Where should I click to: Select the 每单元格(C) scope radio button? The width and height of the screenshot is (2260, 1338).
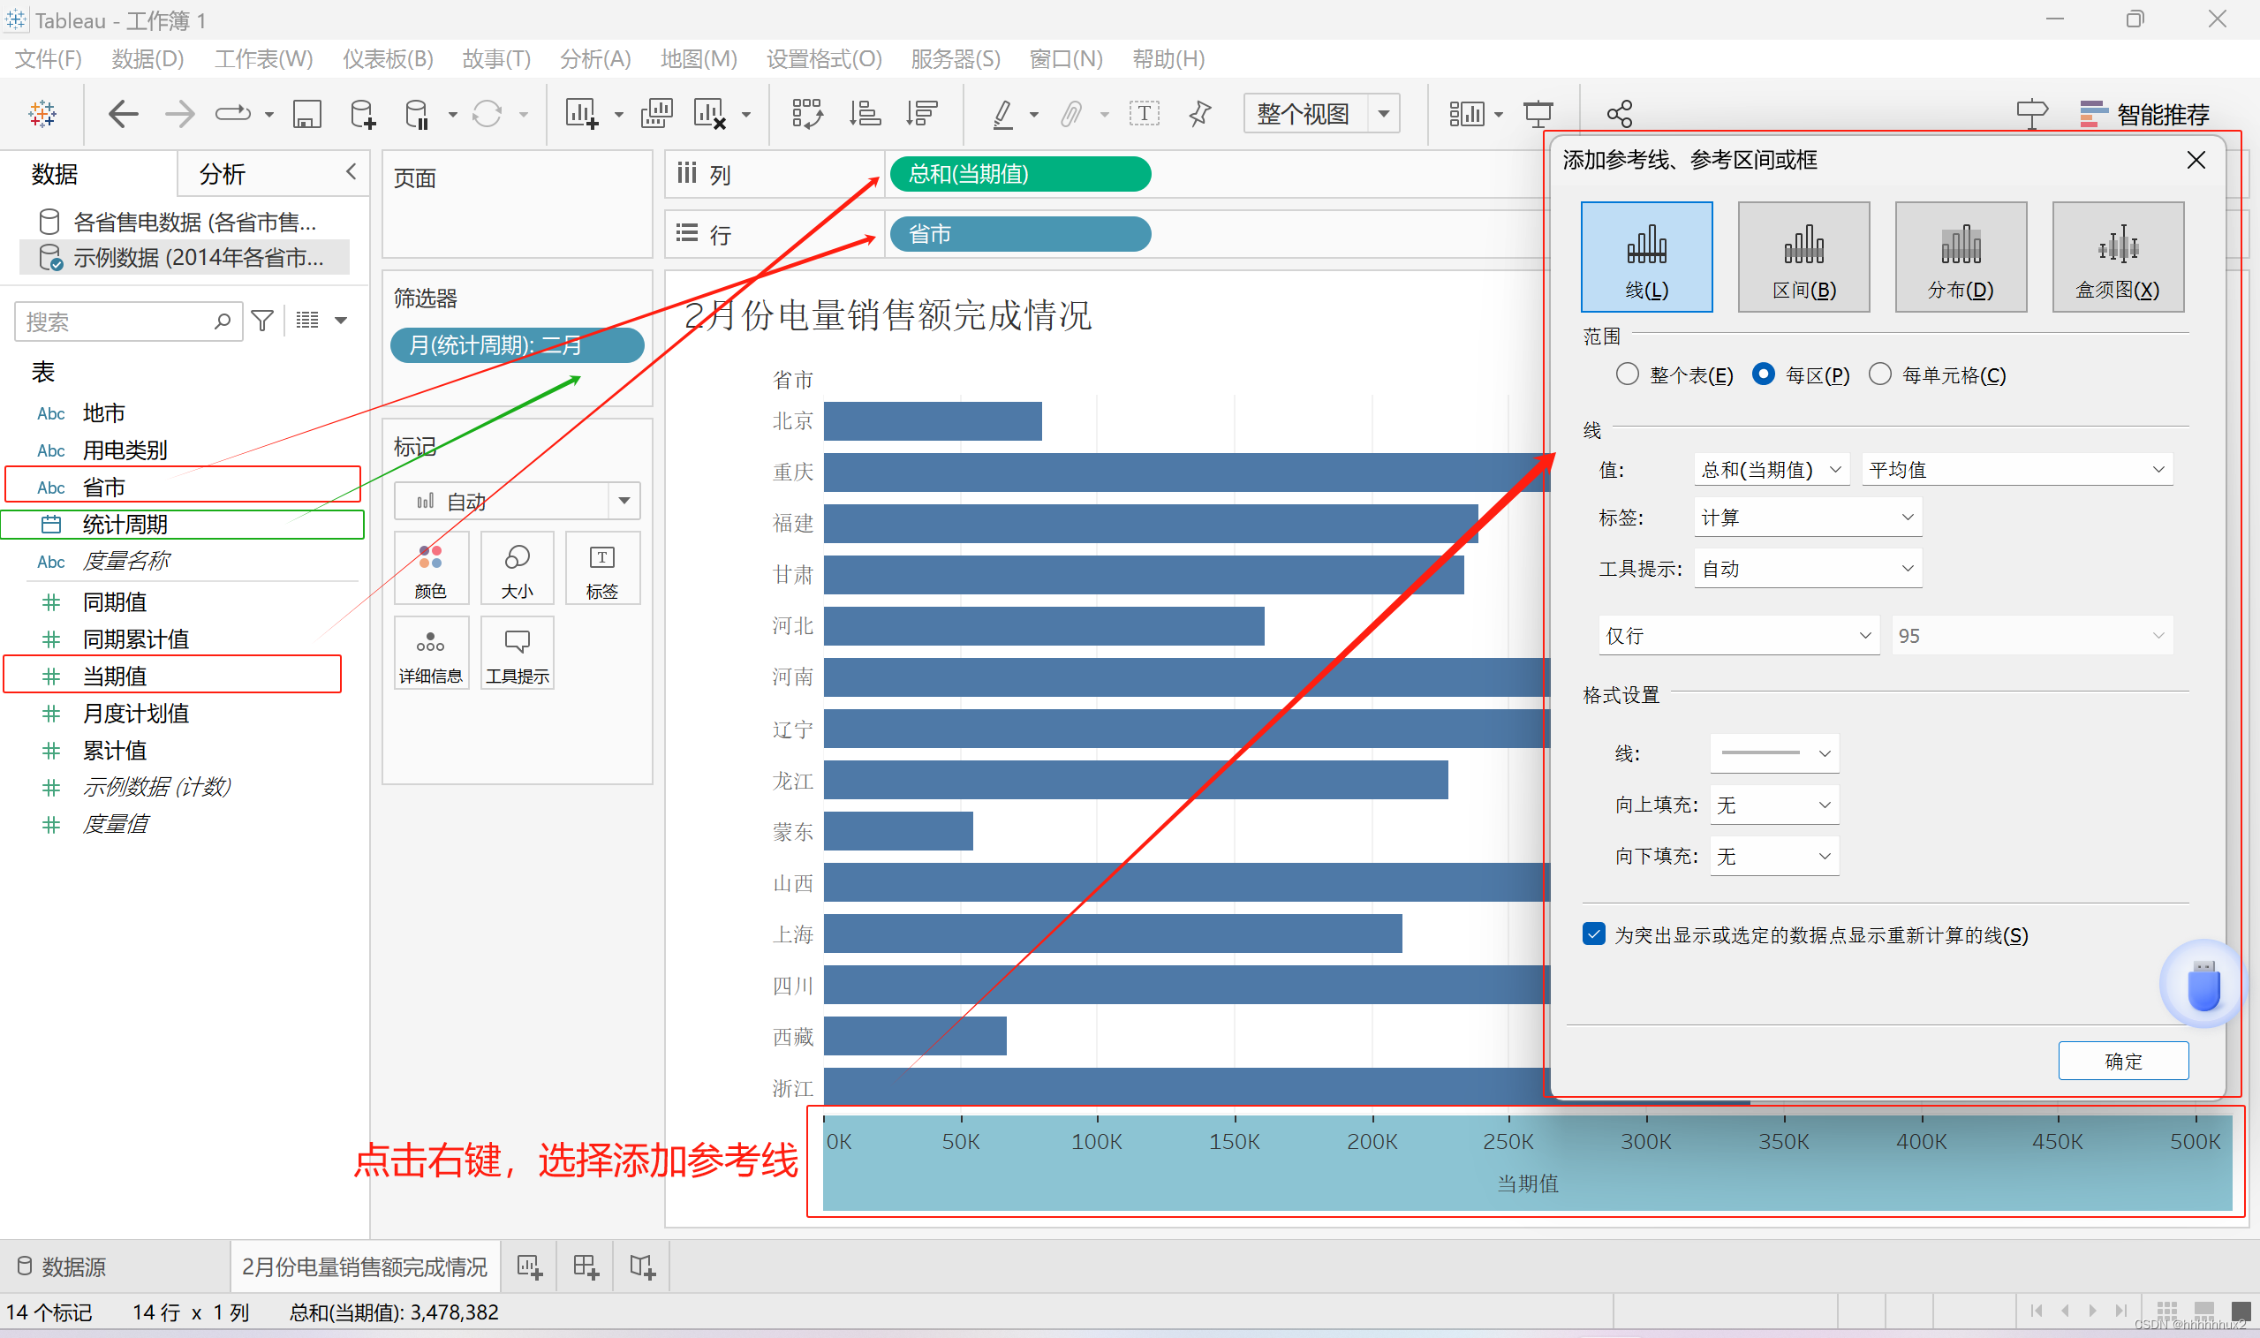[1879, 374]
